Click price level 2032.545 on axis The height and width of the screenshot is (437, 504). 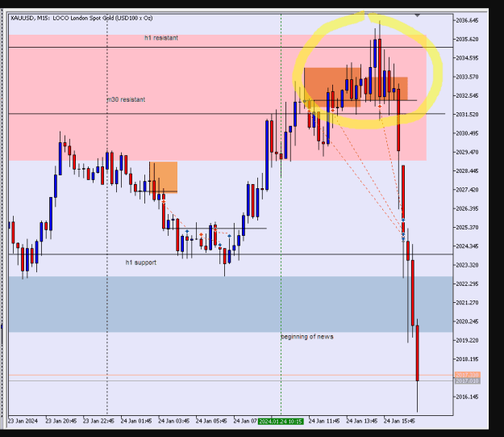click(467, 95)
